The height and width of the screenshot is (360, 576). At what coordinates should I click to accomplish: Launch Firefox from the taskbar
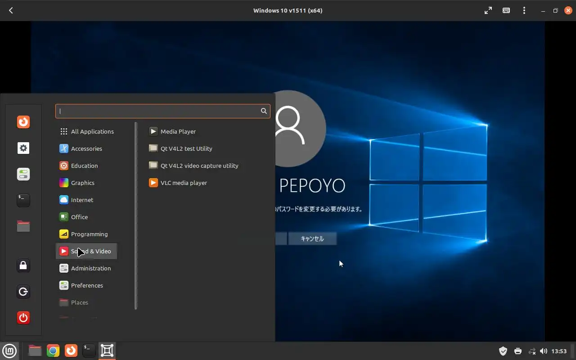(x=71, y=351)
